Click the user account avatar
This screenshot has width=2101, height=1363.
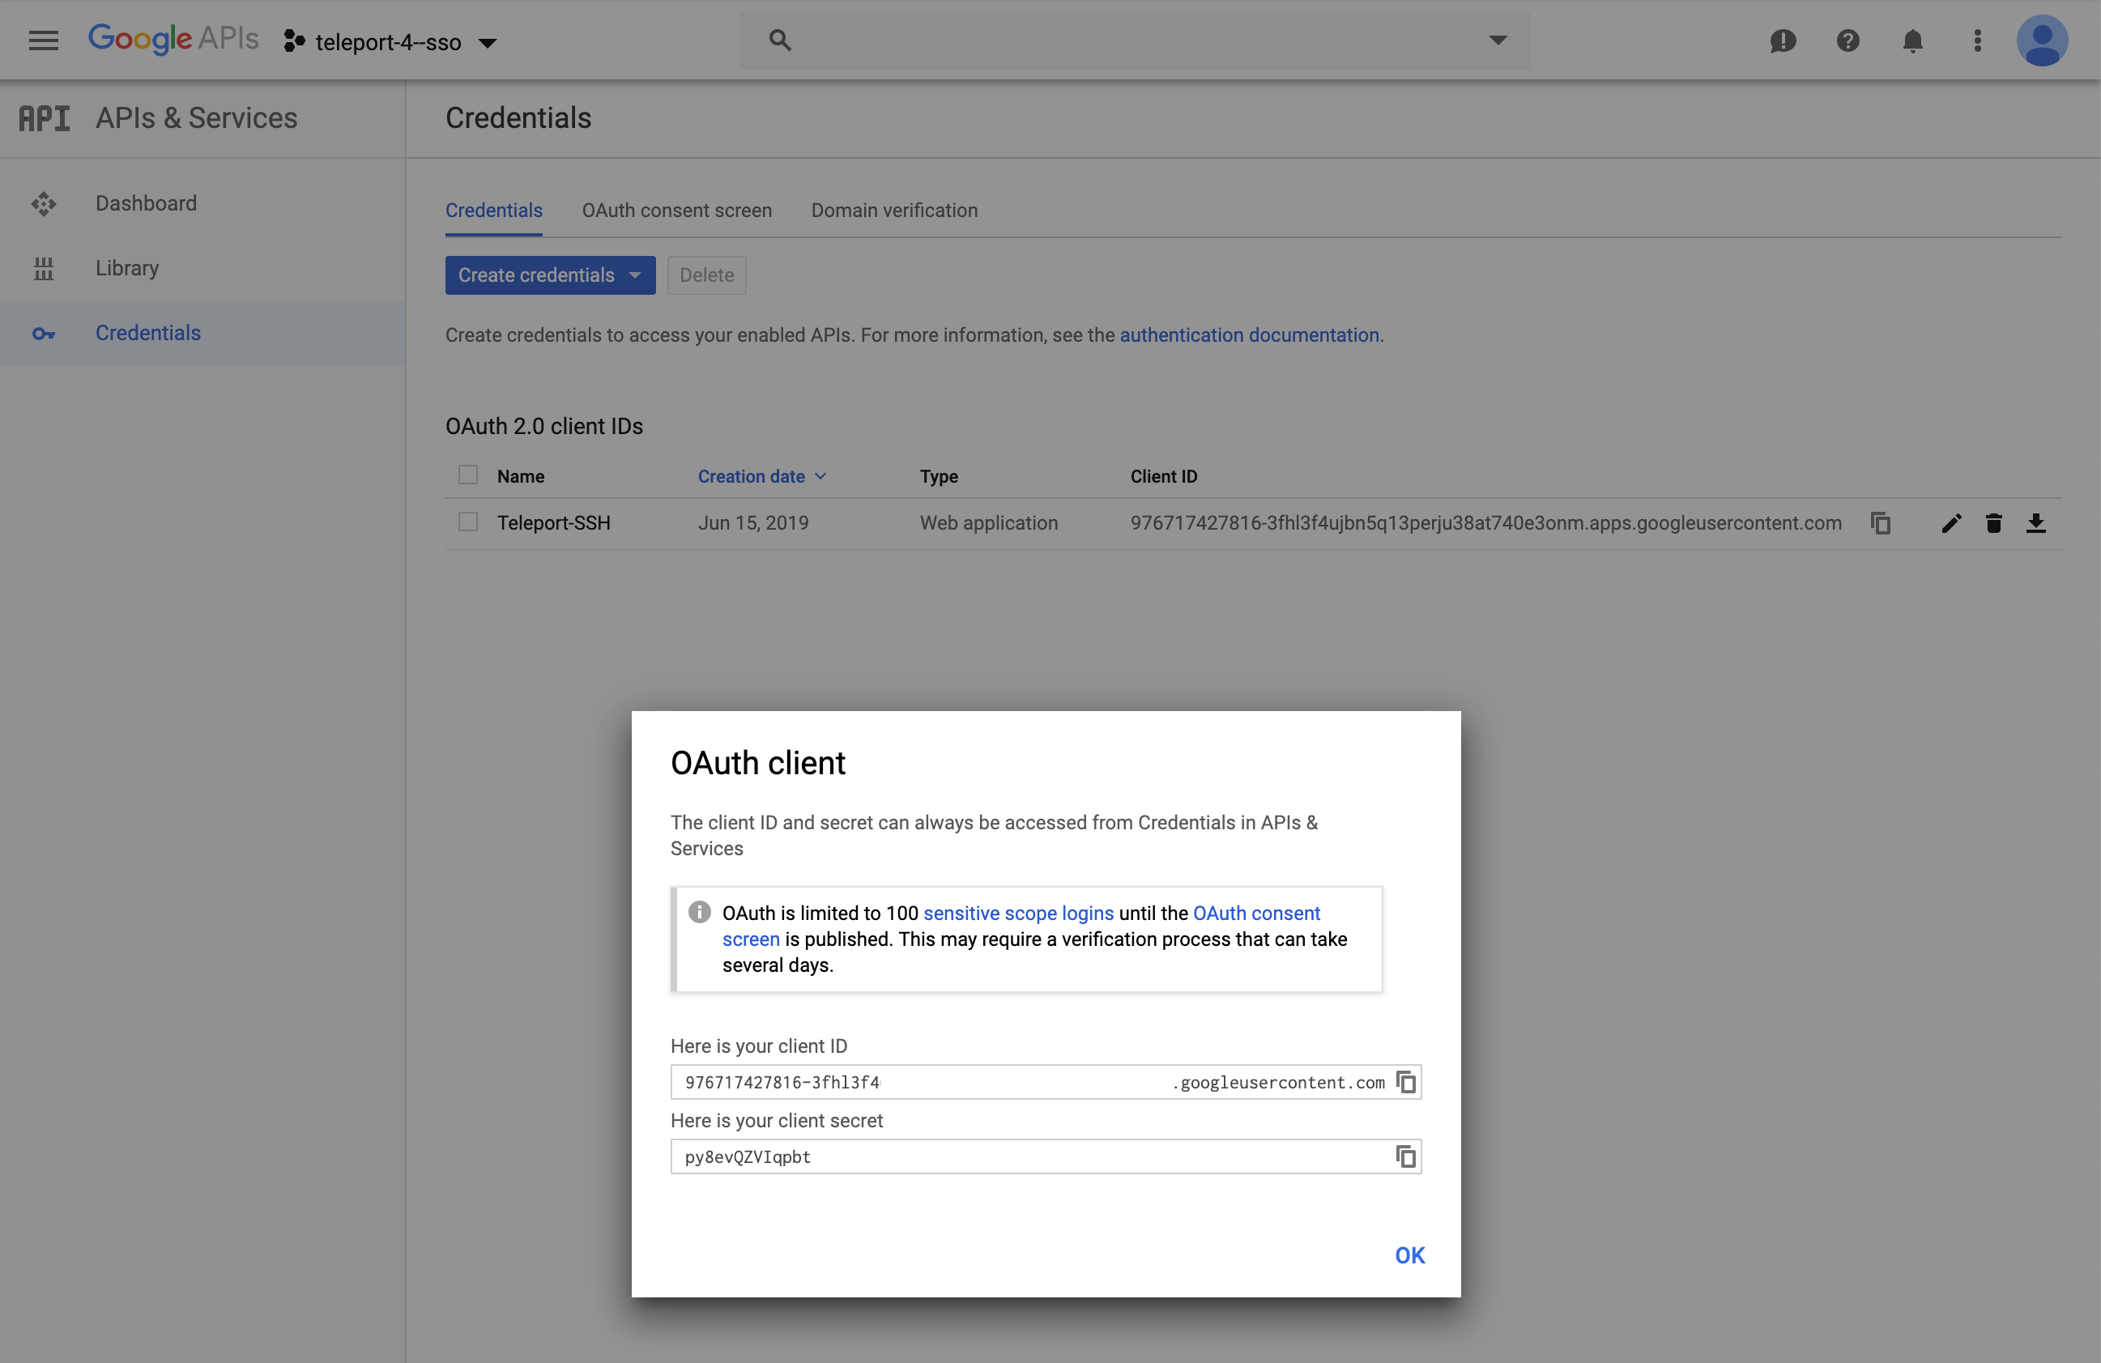click(x=2042, y=40)
